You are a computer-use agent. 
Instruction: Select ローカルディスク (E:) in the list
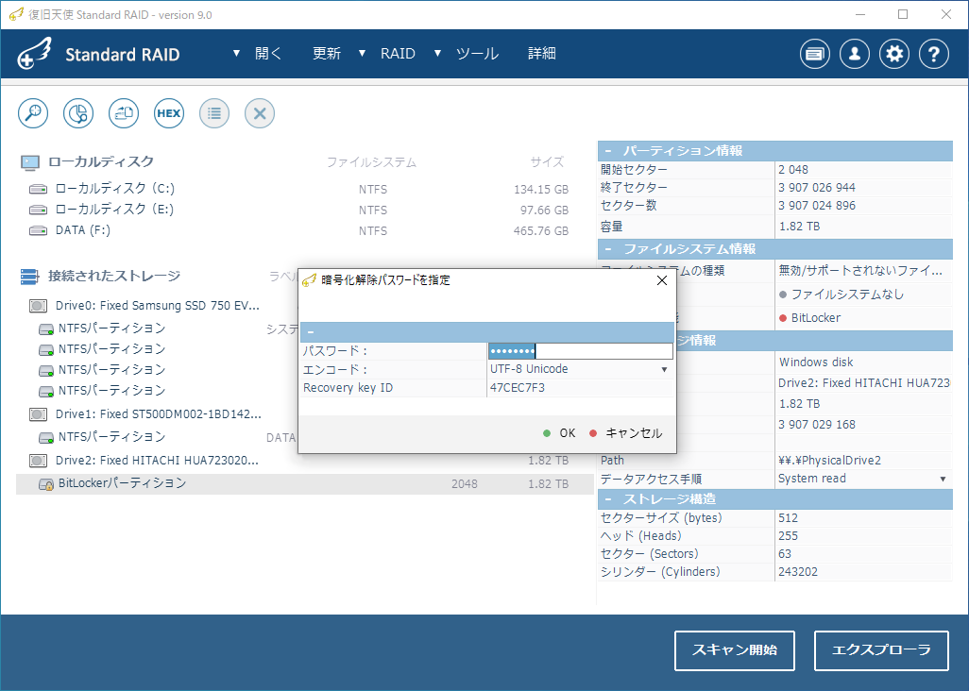(114, 210)
